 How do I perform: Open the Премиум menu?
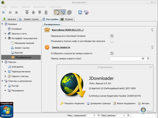[26, 7]
